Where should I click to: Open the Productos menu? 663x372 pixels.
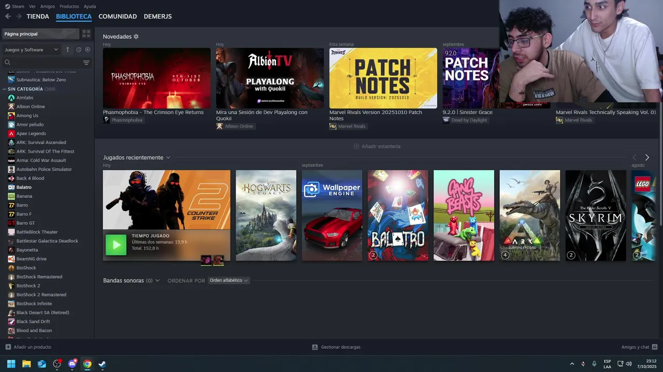click(69, 6)
